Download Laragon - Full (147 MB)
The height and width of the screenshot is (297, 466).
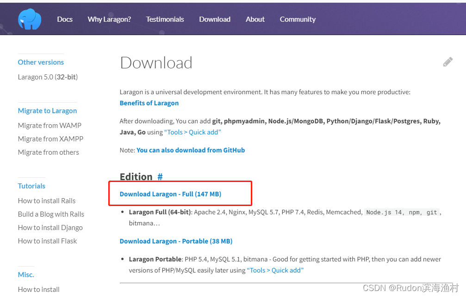[x=171, y=194]
